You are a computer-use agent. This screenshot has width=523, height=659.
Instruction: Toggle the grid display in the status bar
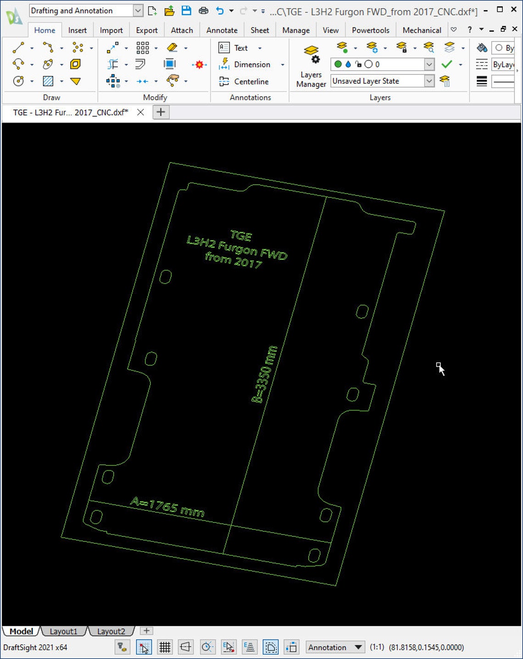pos(165,648)
